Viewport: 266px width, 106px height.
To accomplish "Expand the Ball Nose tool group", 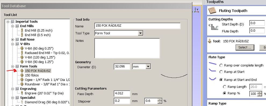I will tap(13, 39).
